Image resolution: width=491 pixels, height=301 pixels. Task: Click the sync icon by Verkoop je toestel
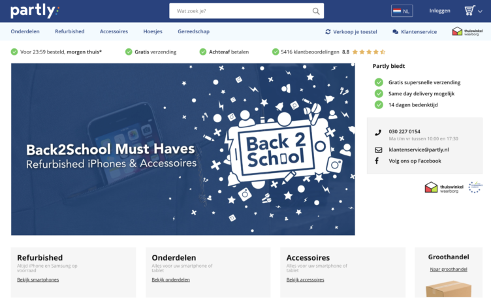coord(328,31)
